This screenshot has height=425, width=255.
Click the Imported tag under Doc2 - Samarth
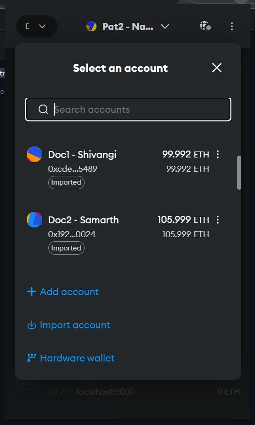tap(66, 248)
